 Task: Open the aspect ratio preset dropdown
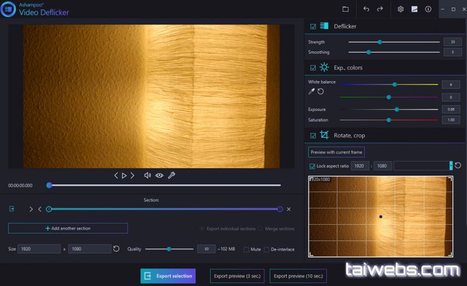(x=451, y=166)
